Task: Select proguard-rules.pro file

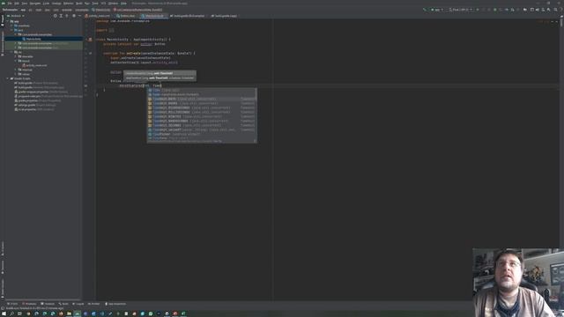Action: click(48, 96)
